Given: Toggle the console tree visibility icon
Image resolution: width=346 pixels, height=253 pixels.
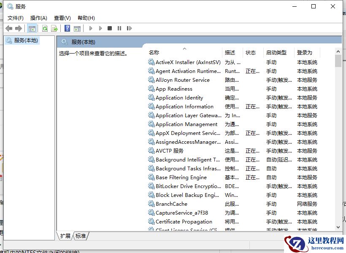Looking at the screenshot, I should (32, 28).
